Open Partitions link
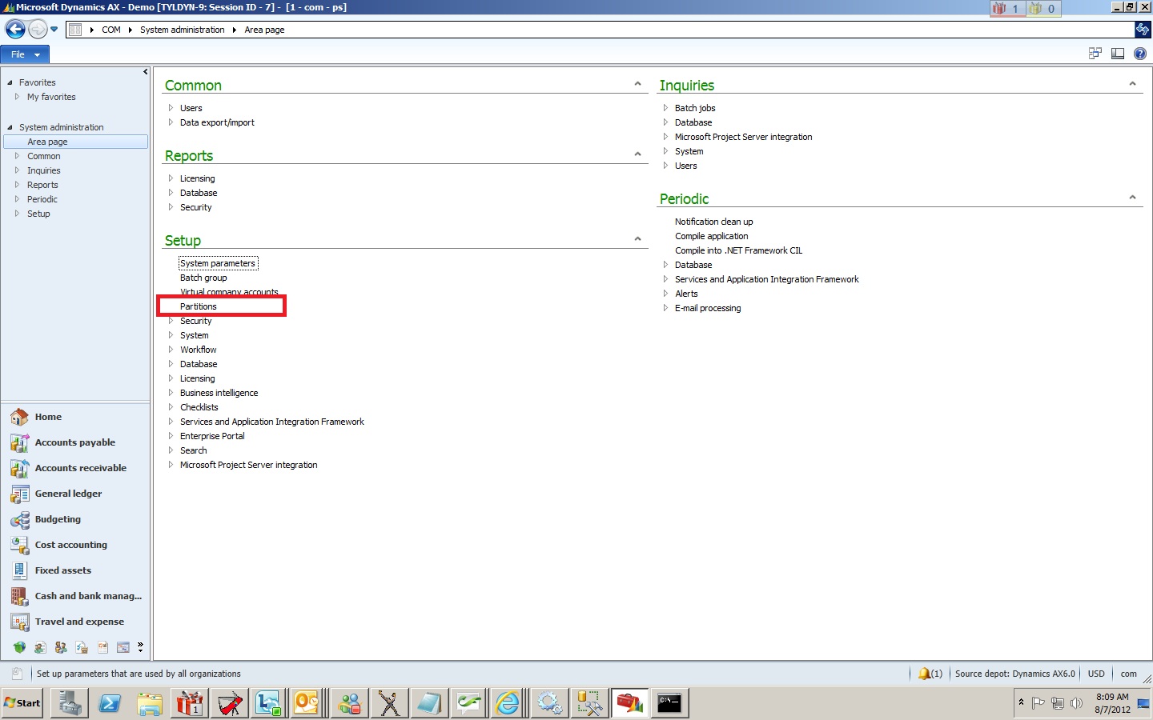The image size is (1153, 720). pyautogui.click(x=199, y=306)
